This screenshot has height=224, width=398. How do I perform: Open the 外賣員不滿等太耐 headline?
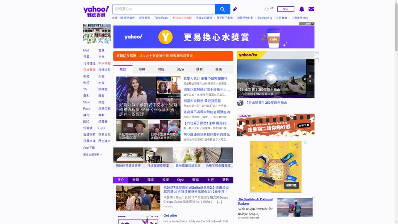coord(206,112)
